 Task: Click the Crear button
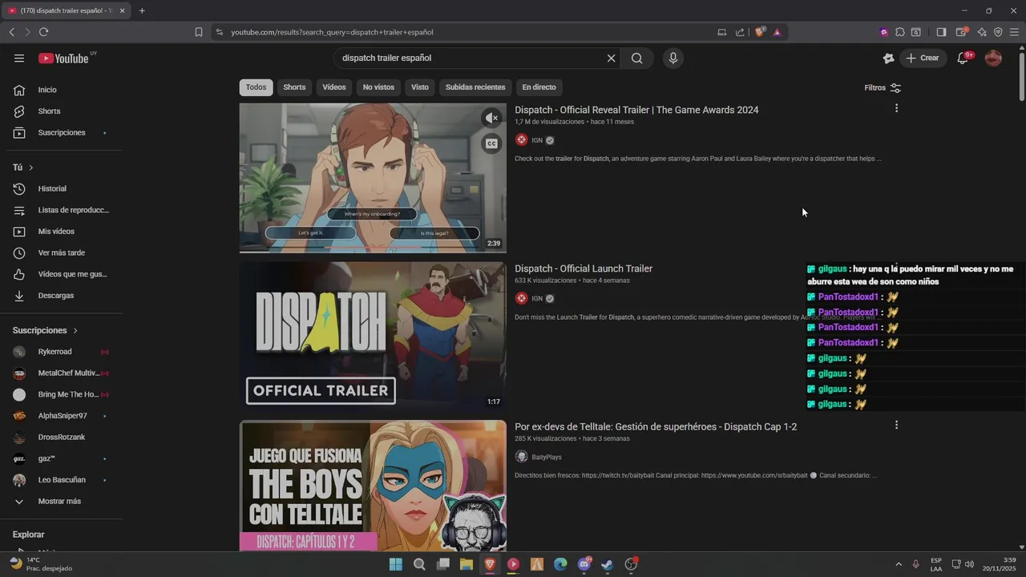click(x=923, y=58)
